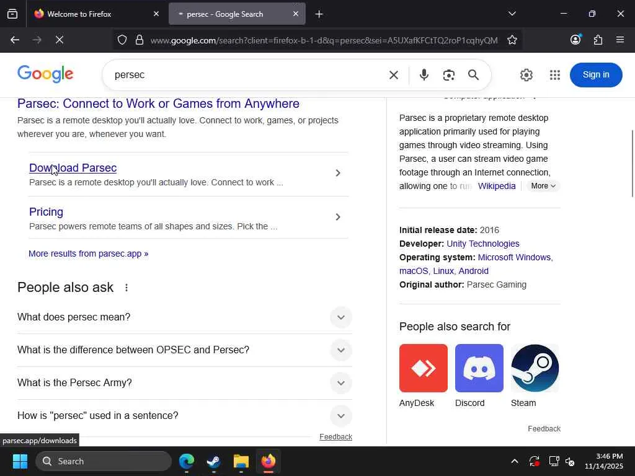Image resolution: width=635 pixels, height=476 pixels.
Task: Expand "What does persec mean?" question
Action: tap(340, 317)
